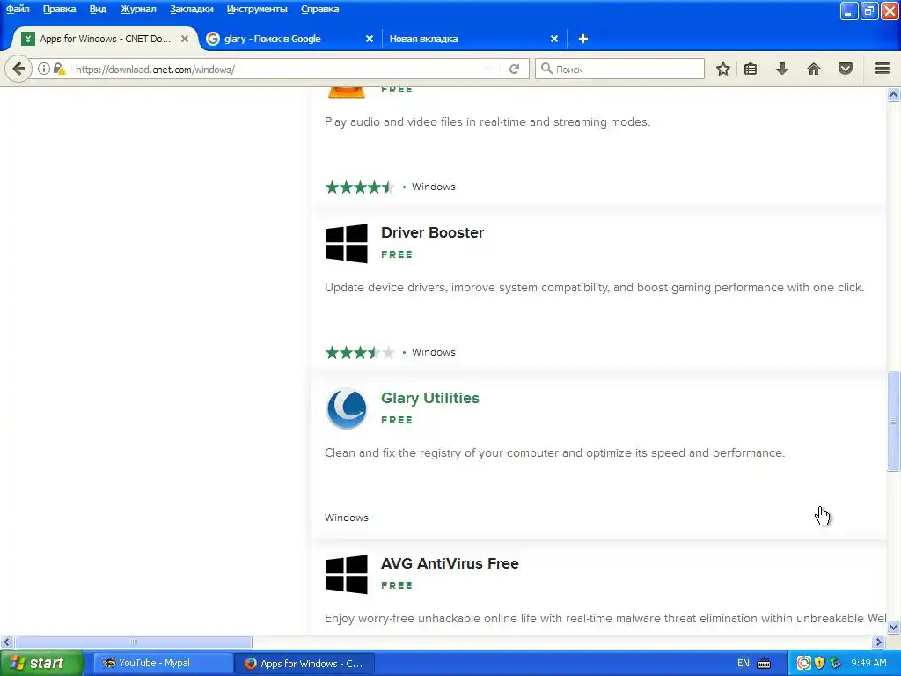Click the yellow shield tray icon
Screen dimensions: 901x676
819,664
